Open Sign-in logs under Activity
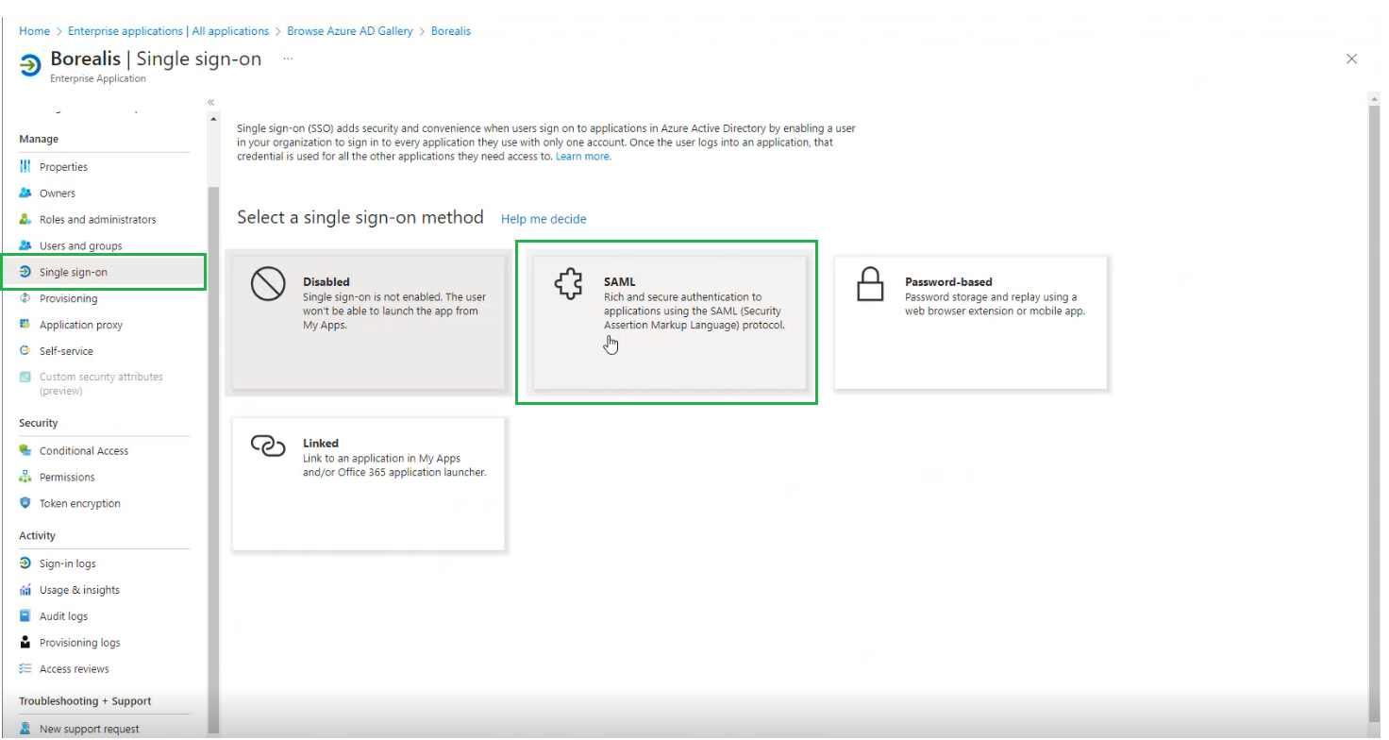The image size is (1389, 740). pyautogui.click(x=68, y=564)
